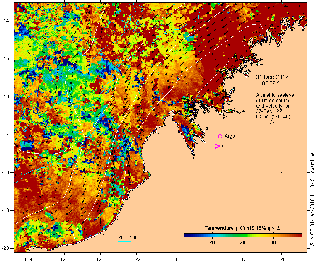Click the '121' longitude axis label
The image size is (317, 263).
(100, 259)
